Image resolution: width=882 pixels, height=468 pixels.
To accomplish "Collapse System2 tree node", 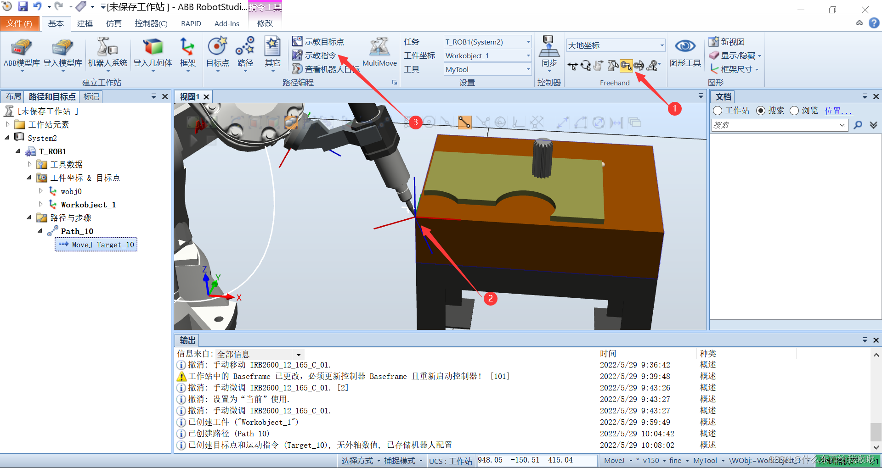I will coord(7,138).
